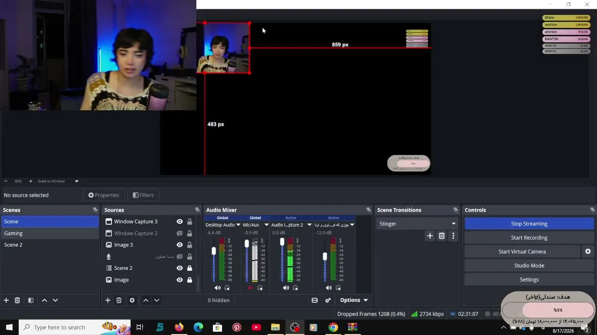
Task: Delete the selected source using trash icon
Action: (x=119, y=301)
